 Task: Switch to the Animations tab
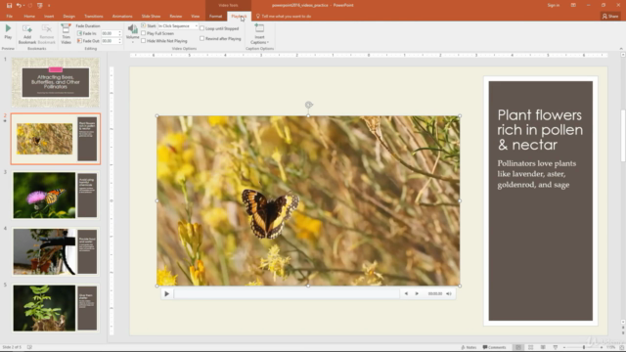pyautogui.click(x=122, y=17)
